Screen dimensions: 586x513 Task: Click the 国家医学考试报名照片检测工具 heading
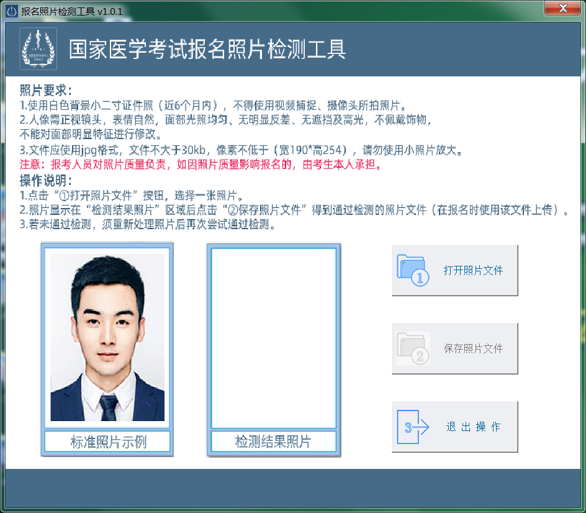207,49
